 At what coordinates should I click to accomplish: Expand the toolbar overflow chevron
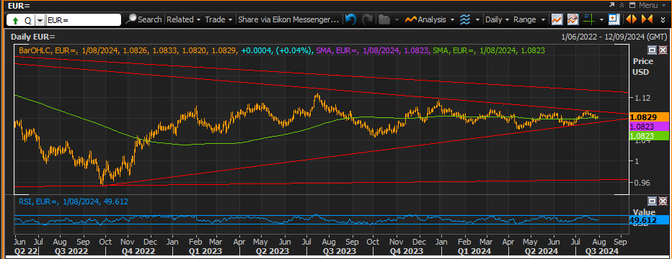coord(663,19)
